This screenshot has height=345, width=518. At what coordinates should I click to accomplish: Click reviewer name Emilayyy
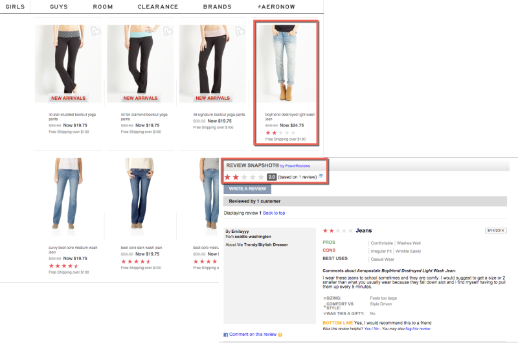240,232
